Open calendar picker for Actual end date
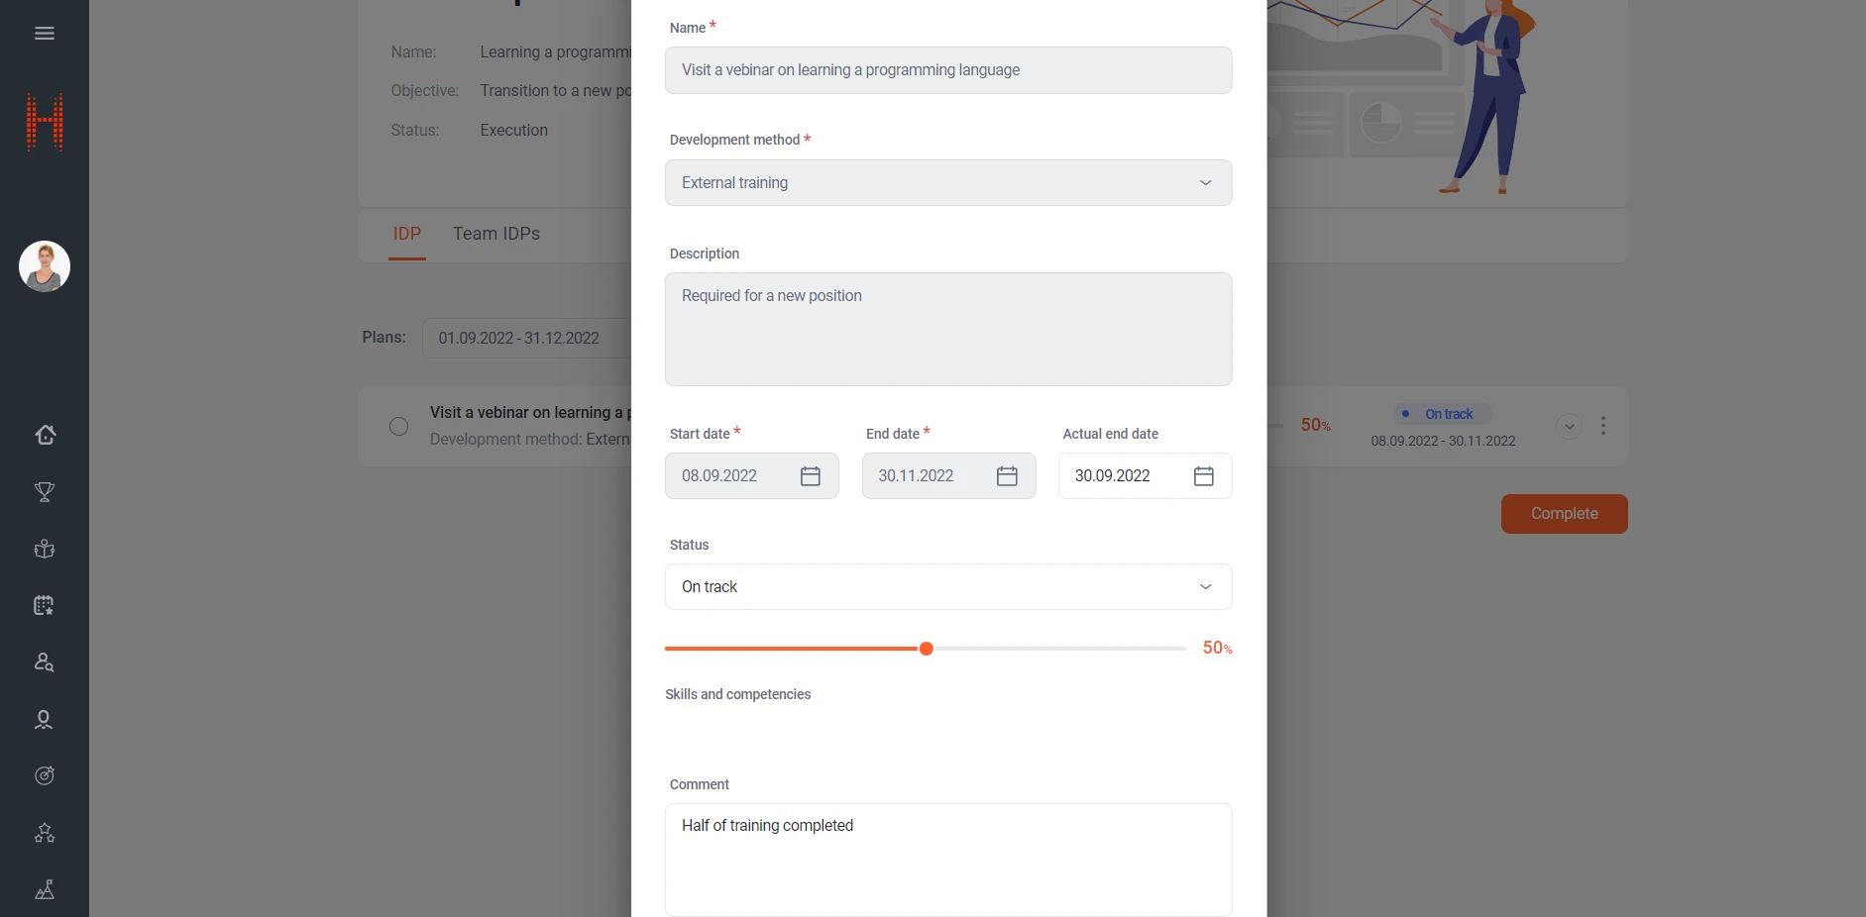This screenshot has height=917, width=1866. (x=1203, y=476)
